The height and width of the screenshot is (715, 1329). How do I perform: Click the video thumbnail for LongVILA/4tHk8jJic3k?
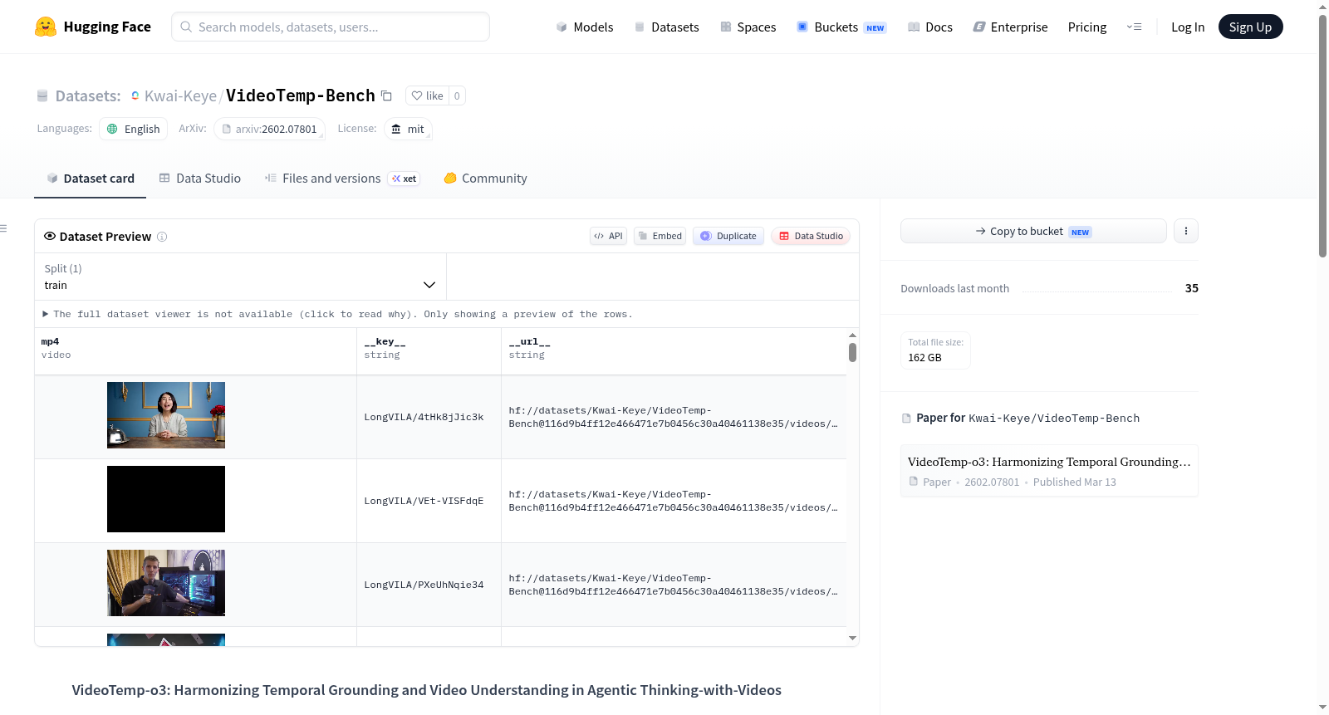[166, 415]
